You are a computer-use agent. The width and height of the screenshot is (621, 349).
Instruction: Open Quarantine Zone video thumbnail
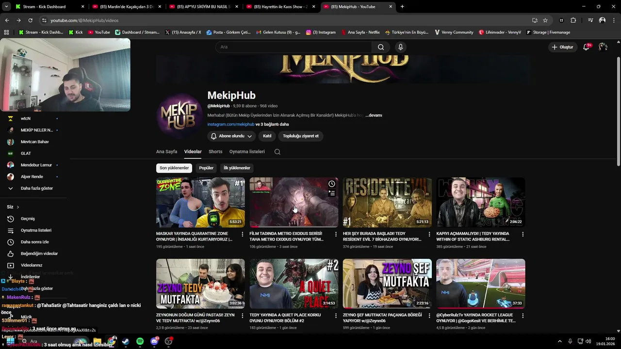[200, 203]
